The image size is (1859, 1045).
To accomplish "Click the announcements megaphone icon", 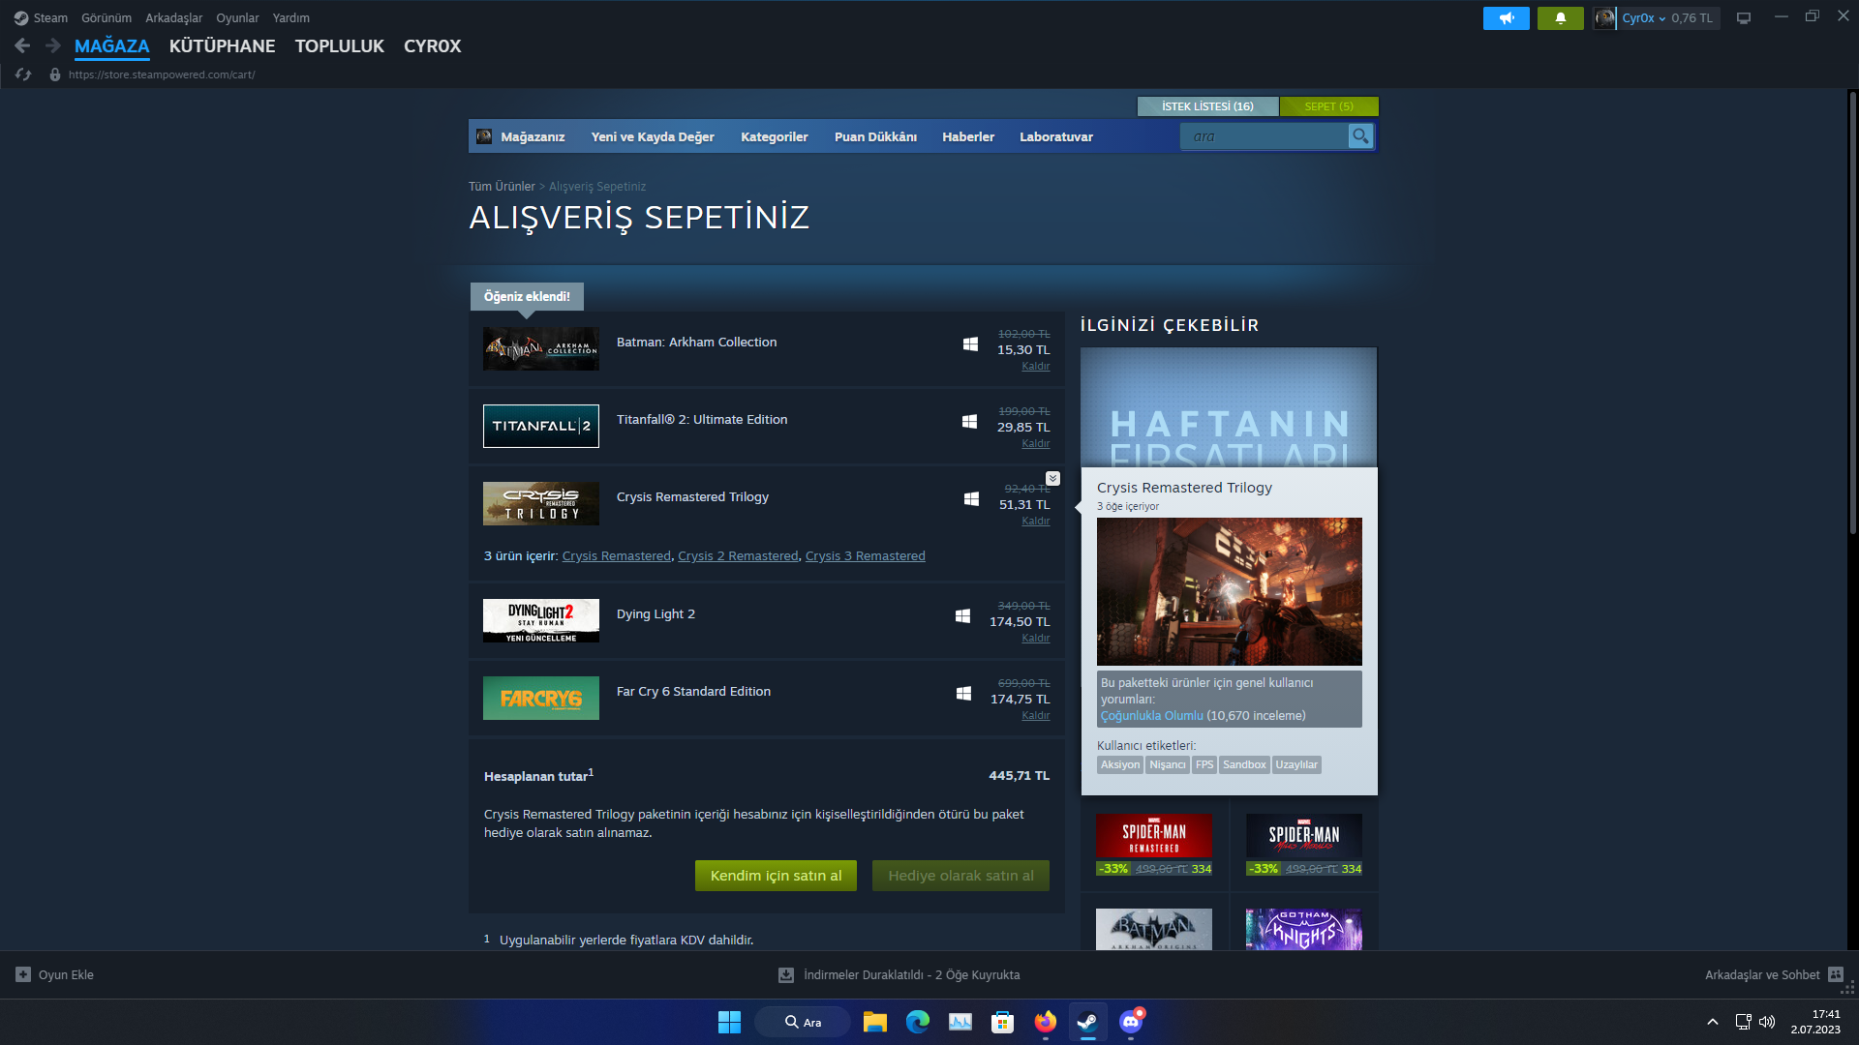I will [x=1506, y=18].
